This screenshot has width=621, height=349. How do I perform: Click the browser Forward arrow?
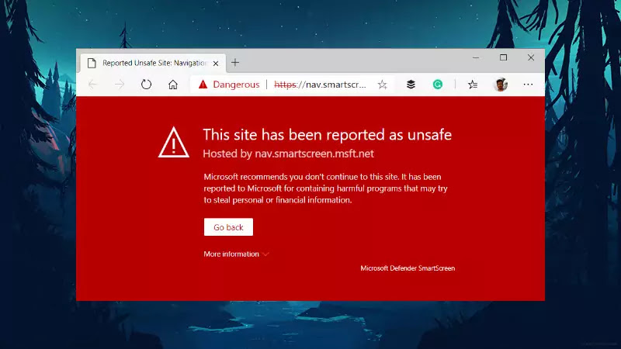click(120, 85)
